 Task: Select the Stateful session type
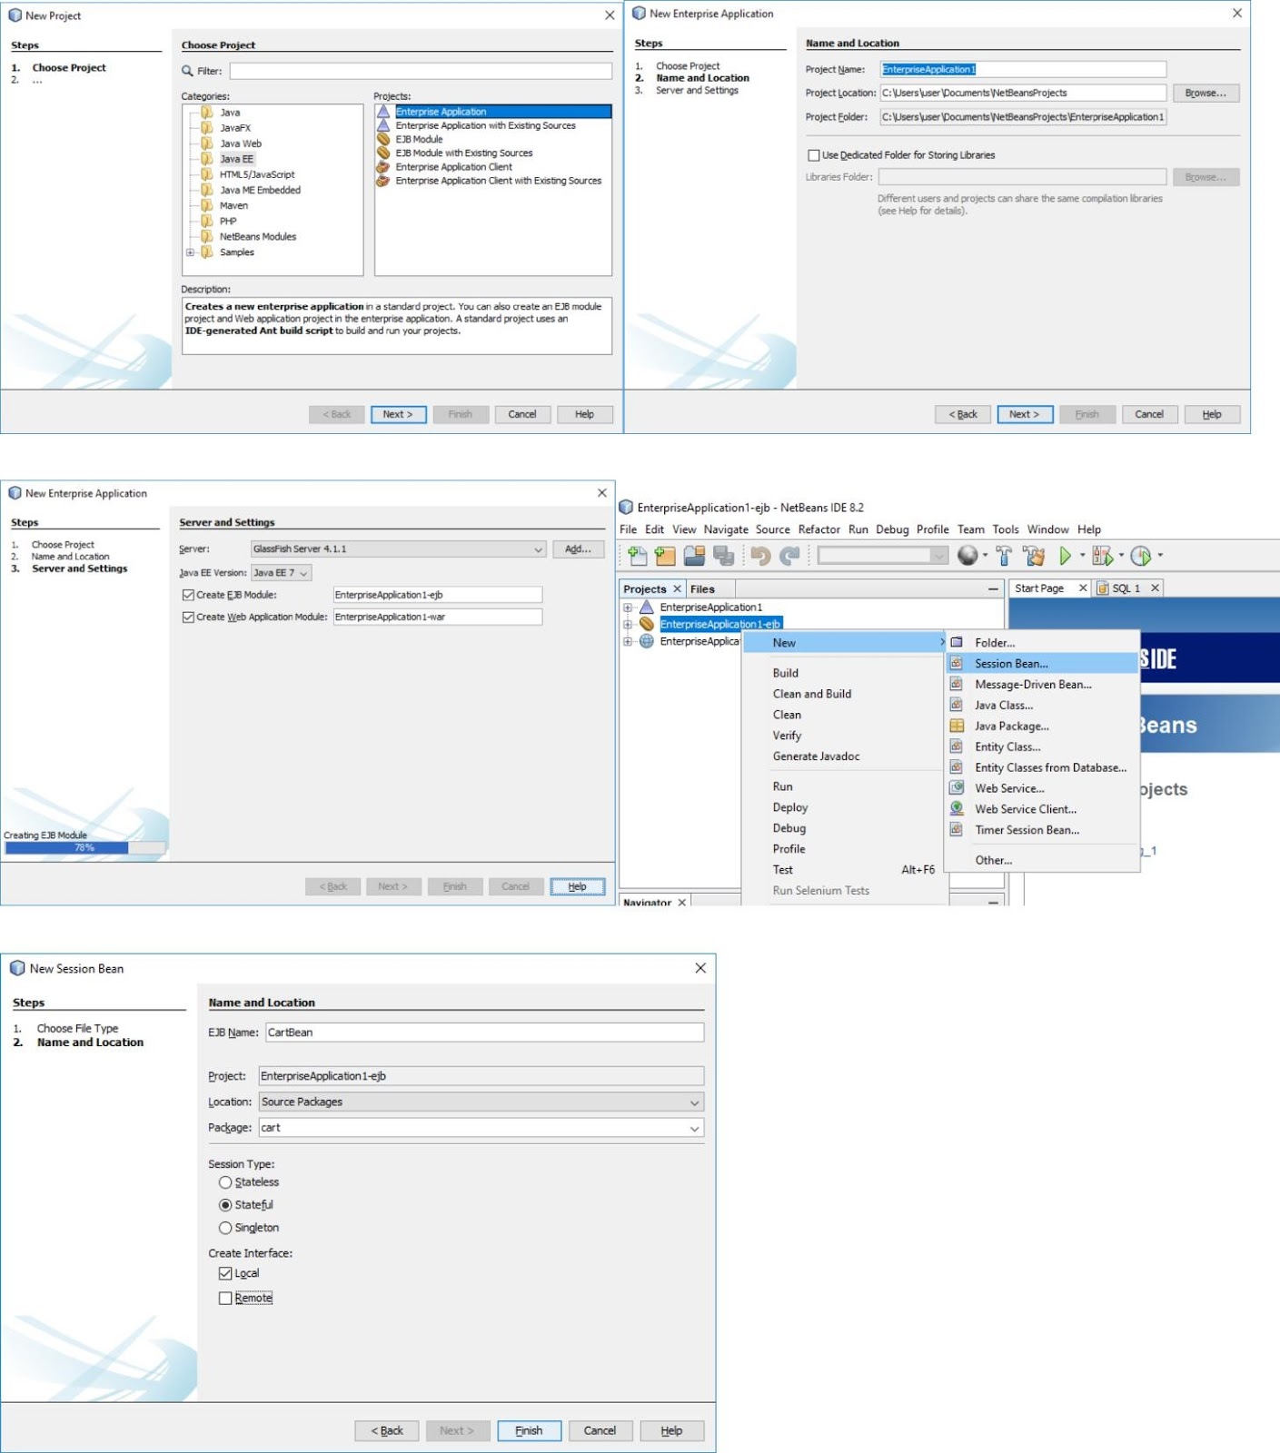(x=225, y=1205)
